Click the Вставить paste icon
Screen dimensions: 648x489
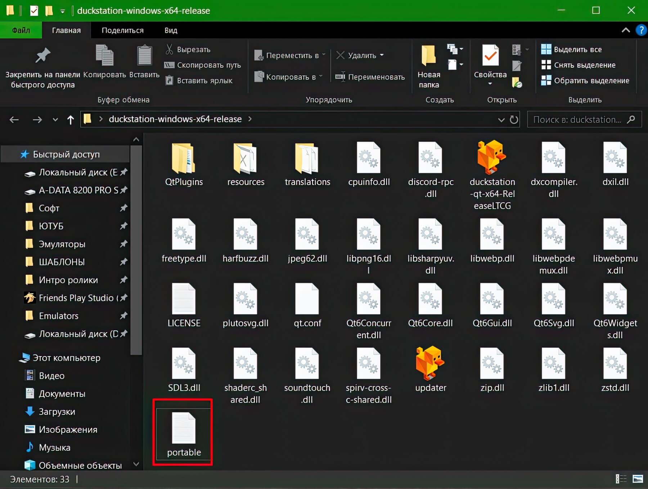(144, 61)
